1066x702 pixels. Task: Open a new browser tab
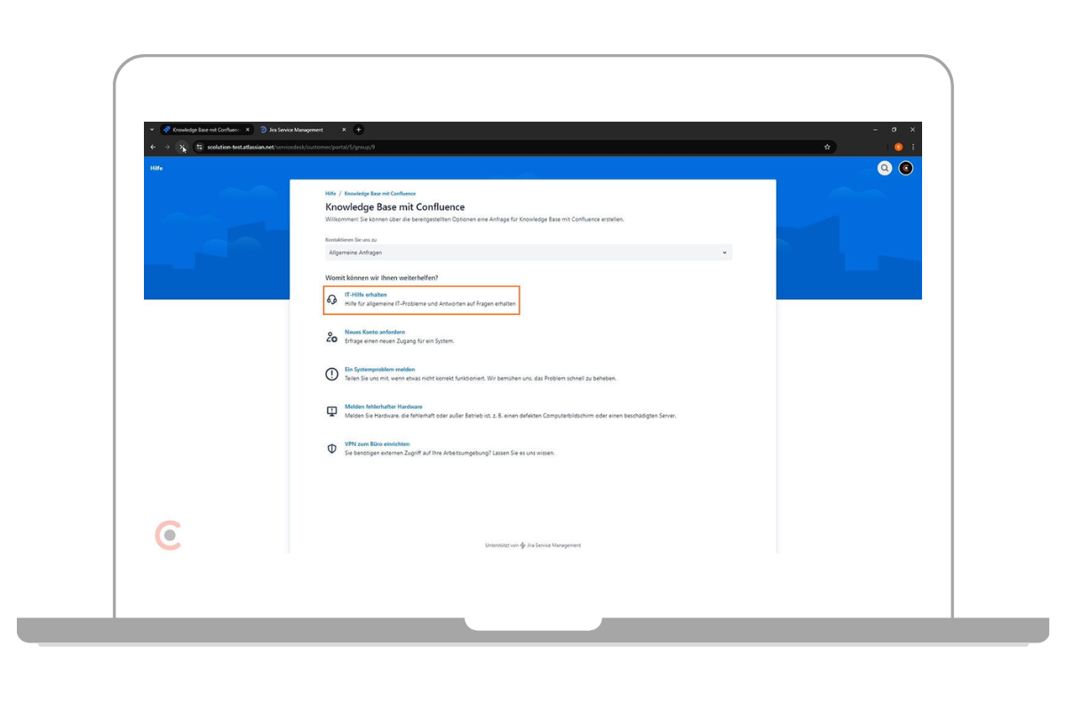pyautogui.click(x=359, y=130)
